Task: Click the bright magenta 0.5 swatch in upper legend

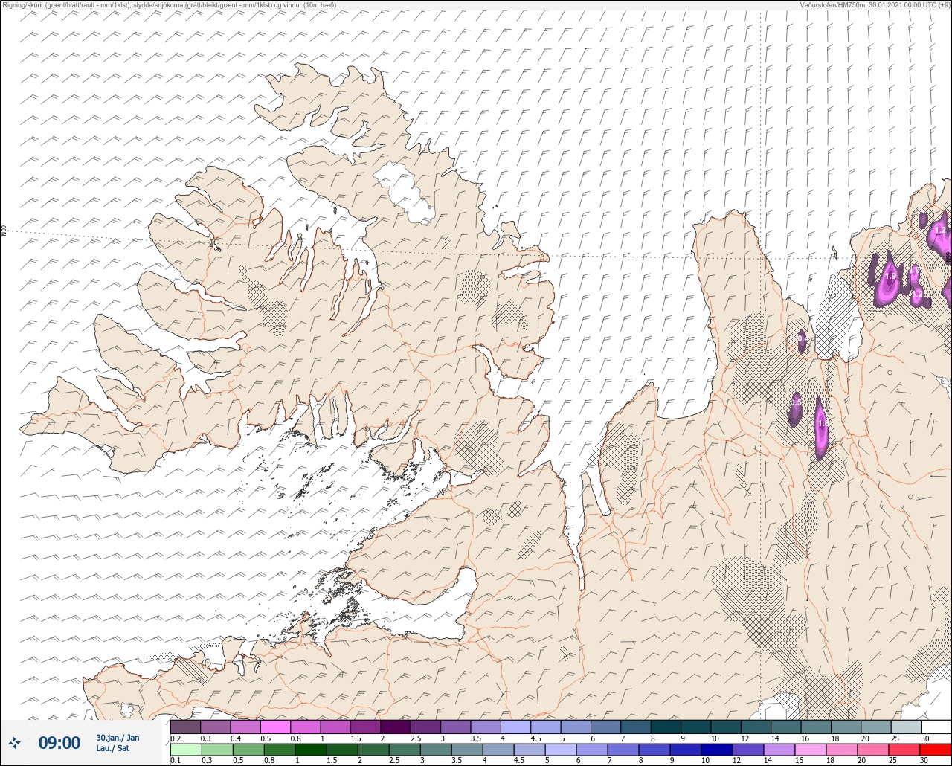Action: (x=275, y=727)
